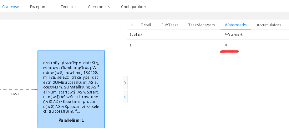The image size is (289, 133).
Task: Click the Parallelism: 1 label on the node
Action: pos(71,120)
